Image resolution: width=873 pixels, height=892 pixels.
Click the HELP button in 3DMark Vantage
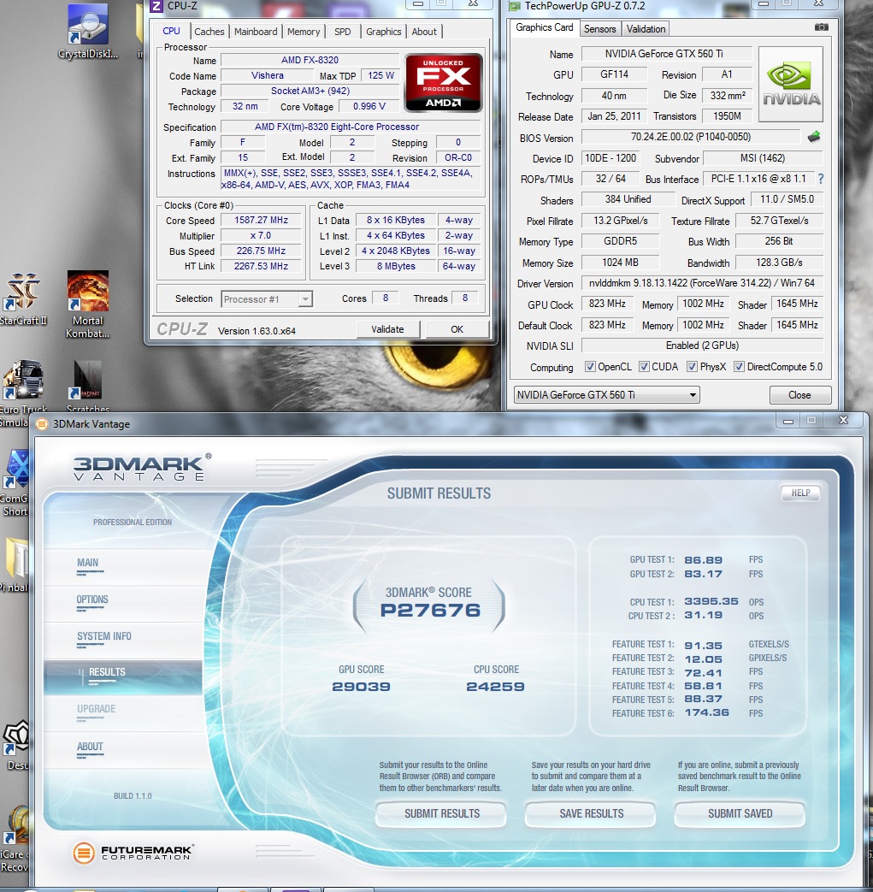[x=799, y=493]
